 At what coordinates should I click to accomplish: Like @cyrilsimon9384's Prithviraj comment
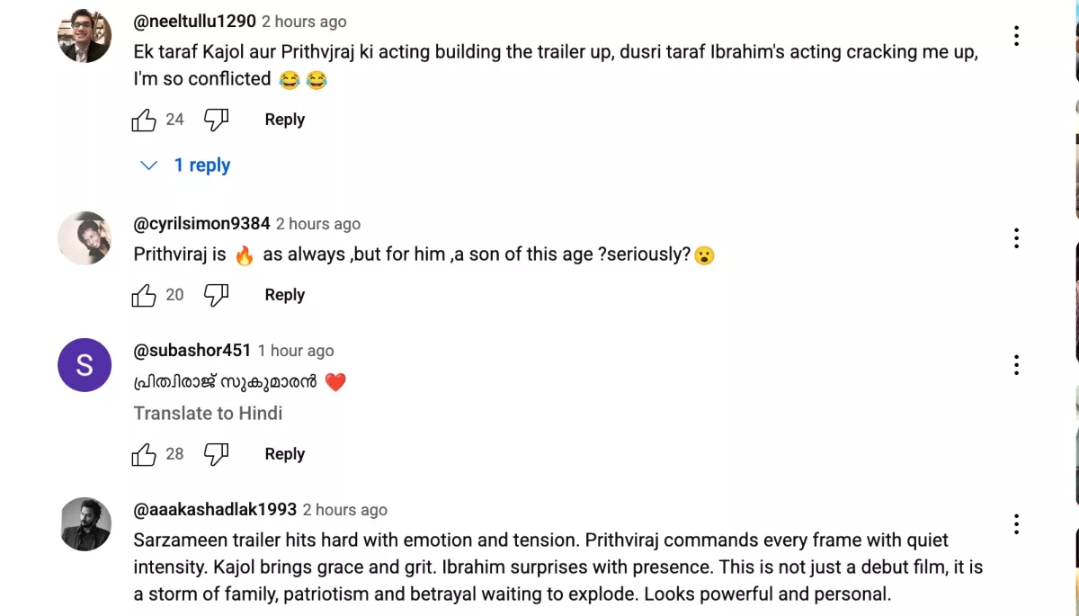(144, 295)
